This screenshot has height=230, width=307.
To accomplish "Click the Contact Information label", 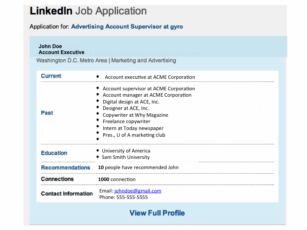I will (x=67, y=194).
